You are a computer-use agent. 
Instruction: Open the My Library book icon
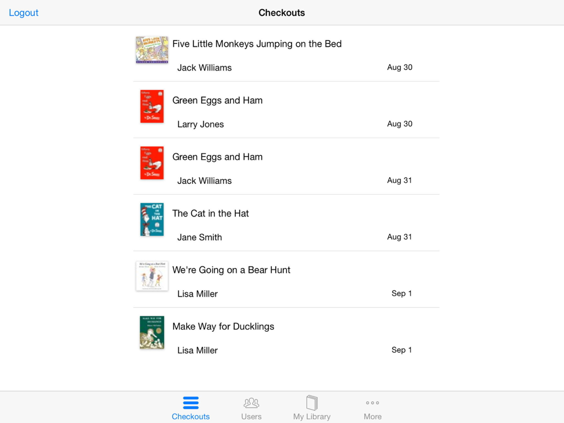[x=312, y=403]
